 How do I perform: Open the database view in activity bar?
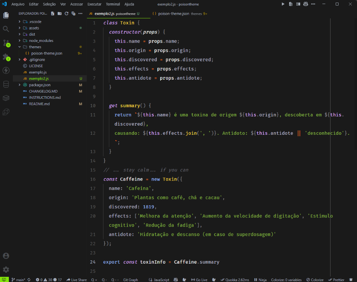pos(6,84)
